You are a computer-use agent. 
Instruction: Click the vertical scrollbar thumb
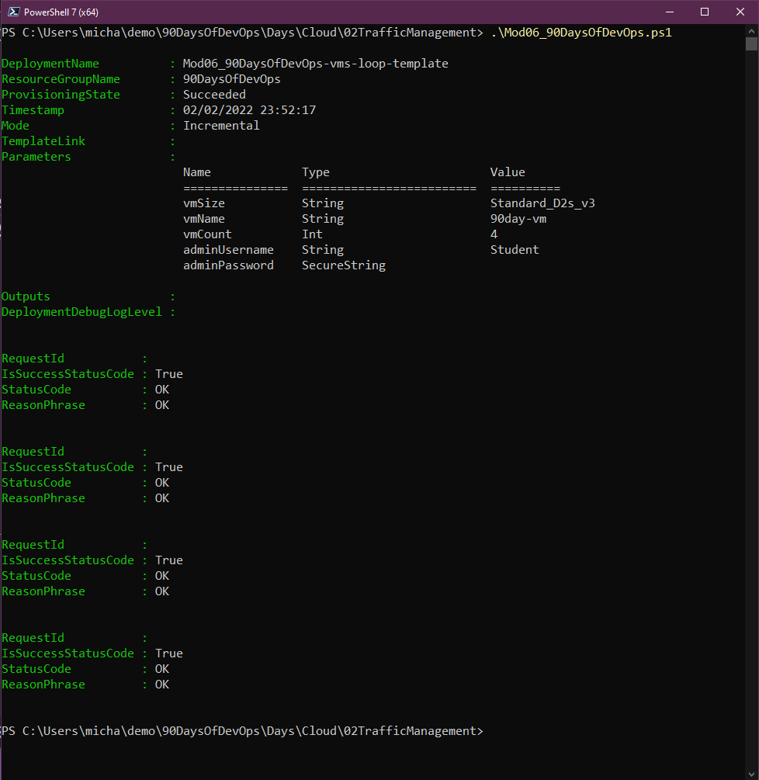(x=751, y=43)
